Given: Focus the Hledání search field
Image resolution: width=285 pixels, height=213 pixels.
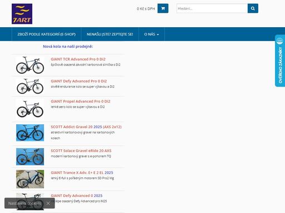Looking at the screenshot, I should pos(212,8).
